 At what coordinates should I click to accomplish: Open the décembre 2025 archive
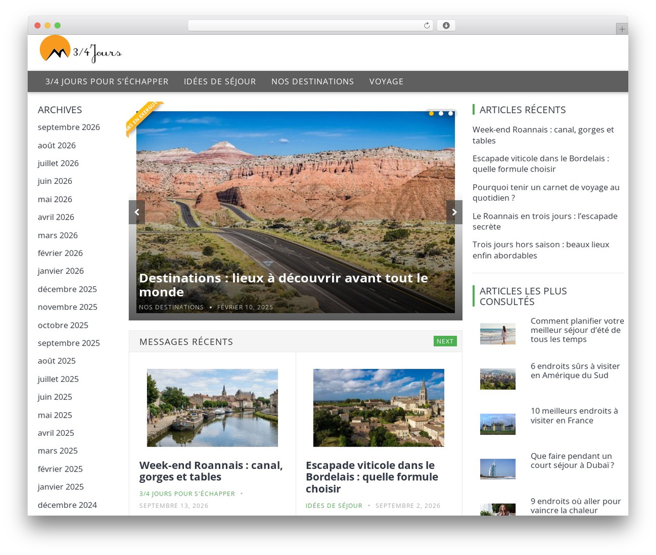[67, 289]
